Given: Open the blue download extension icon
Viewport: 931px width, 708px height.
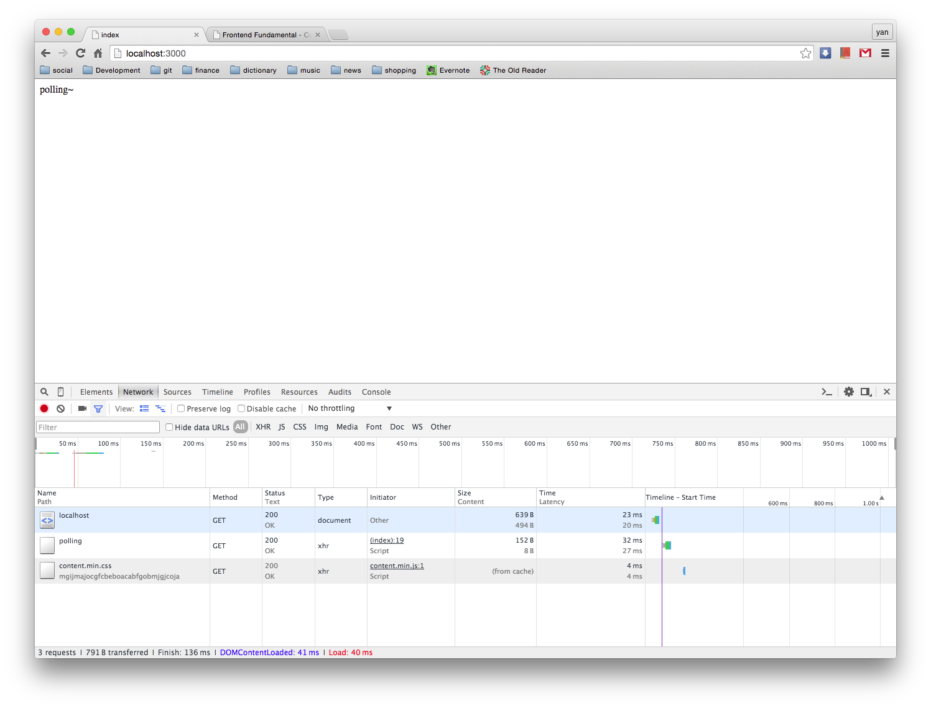Looking at the screenshot, I should pos(825,53).
